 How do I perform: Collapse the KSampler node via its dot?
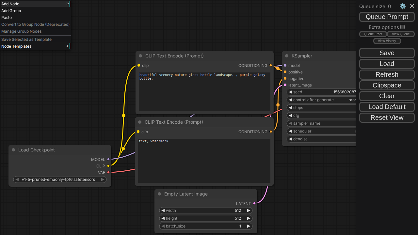click(287, 56)
